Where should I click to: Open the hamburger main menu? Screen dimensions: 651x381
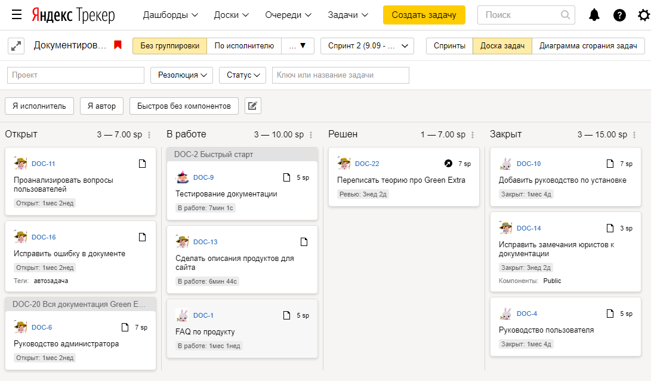[x=17, y=15]
